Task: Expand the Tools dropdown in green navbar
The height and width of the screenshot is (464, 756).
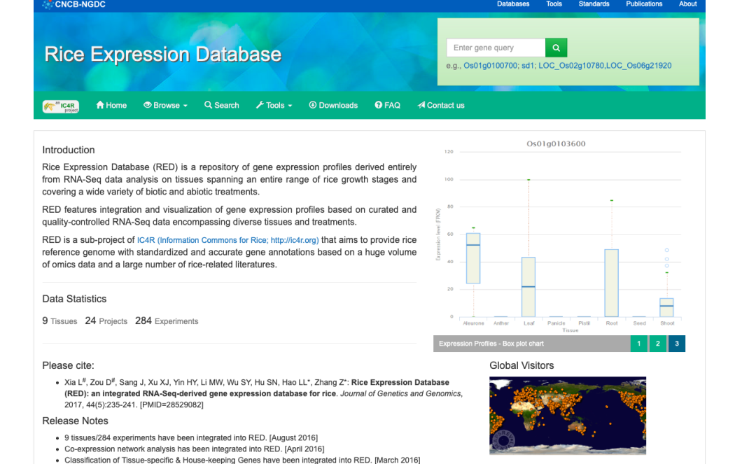Action: [274, 106]
